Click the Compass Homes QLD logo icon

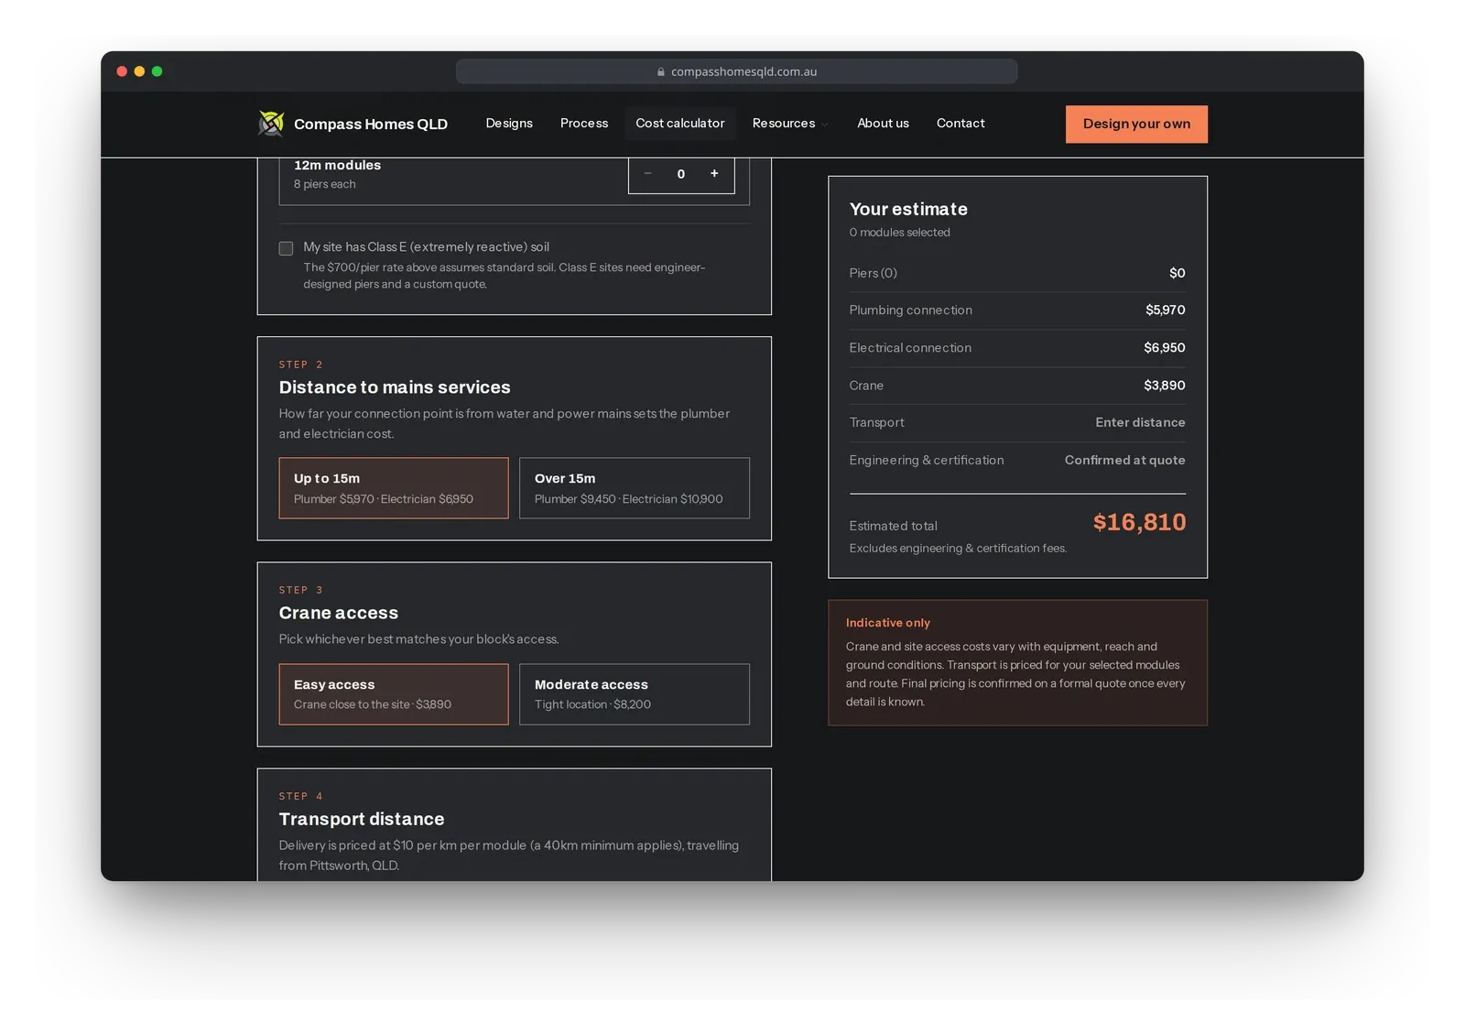[271, 124]
